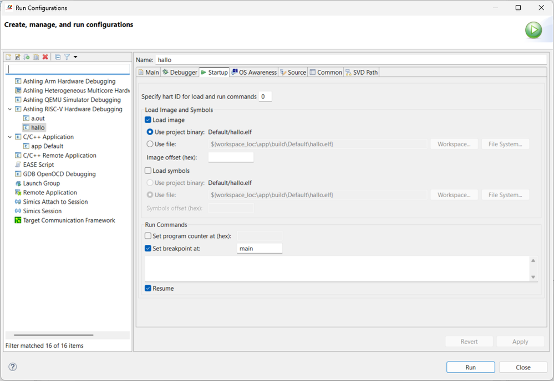554x381 pixels.
Task: Click the Export launch configuration icon
Action: pos(27,57)
